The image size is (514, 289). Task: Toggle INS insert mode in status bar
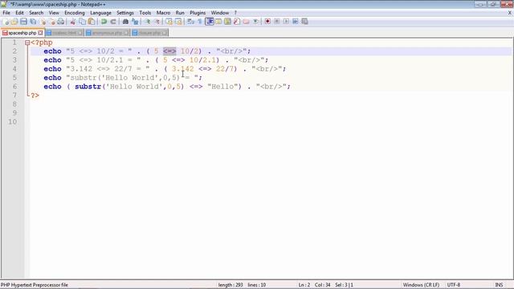click(499, 285)
